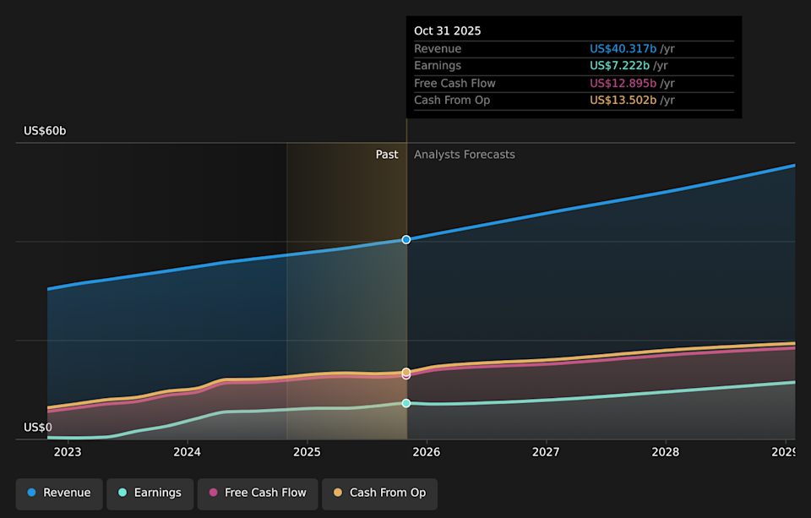
Task: Click the US$40.317b revenue value in tooltip
Action: 623,49
